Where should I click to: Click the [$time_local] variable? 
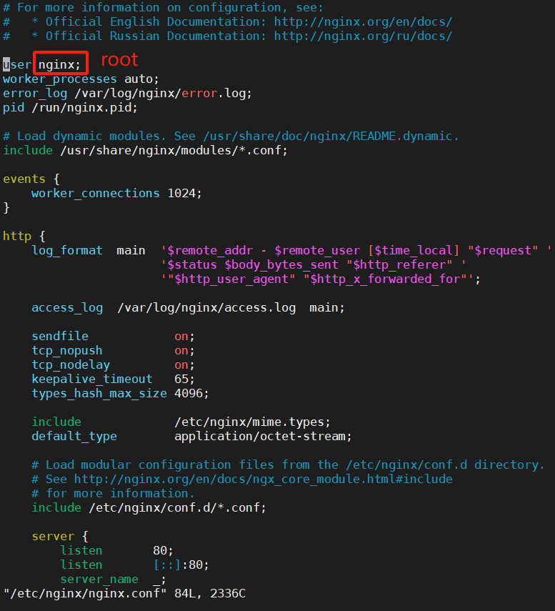pyautogui.click(x=414, y=251)
